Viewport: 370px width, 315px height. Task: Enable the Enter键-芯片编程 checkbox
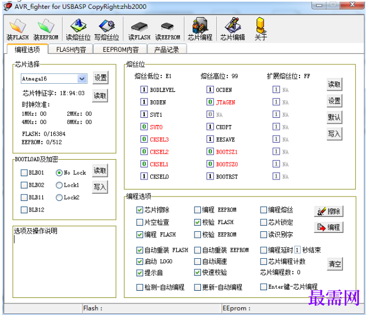263,287
